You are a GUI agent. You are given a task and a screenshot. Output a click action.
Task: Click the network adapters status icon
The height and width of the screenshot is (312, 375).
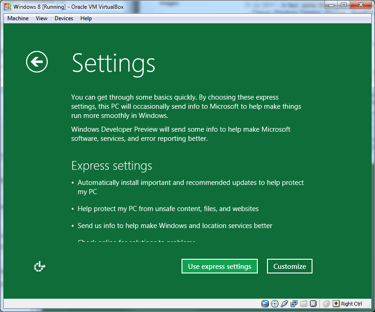point(294,304)
